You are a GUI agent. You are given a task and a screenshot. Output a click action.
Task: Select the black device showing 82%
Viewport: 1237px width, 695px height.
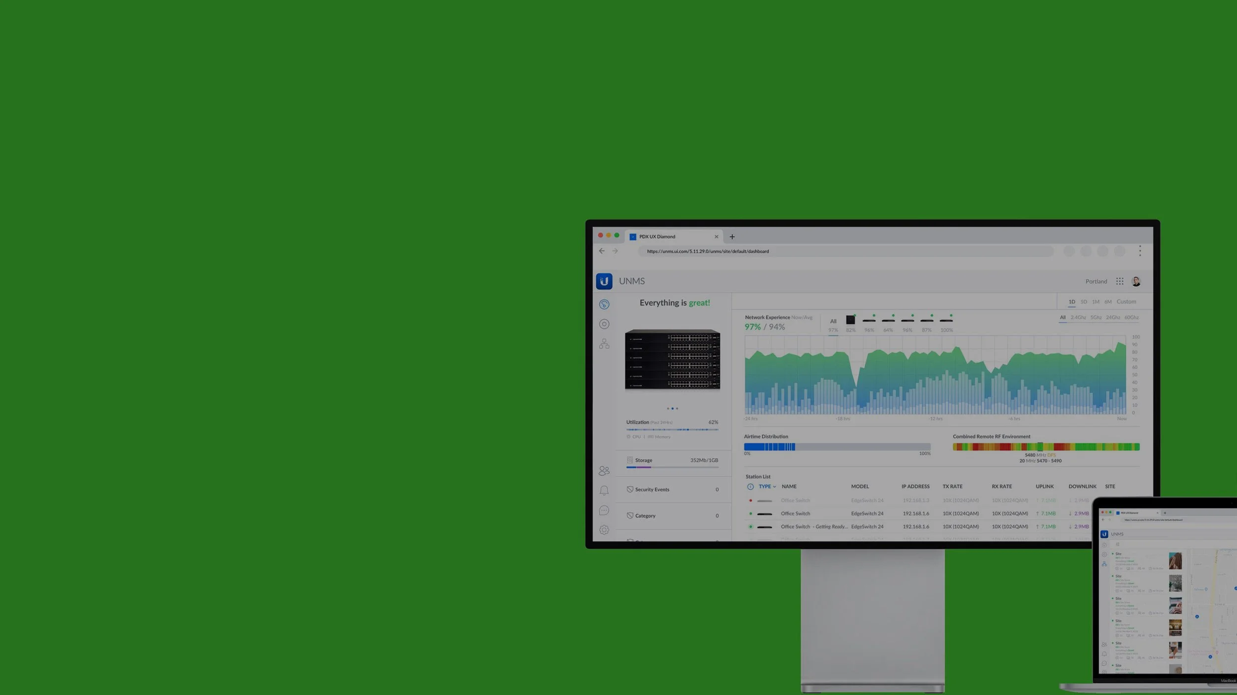[850, 320]
